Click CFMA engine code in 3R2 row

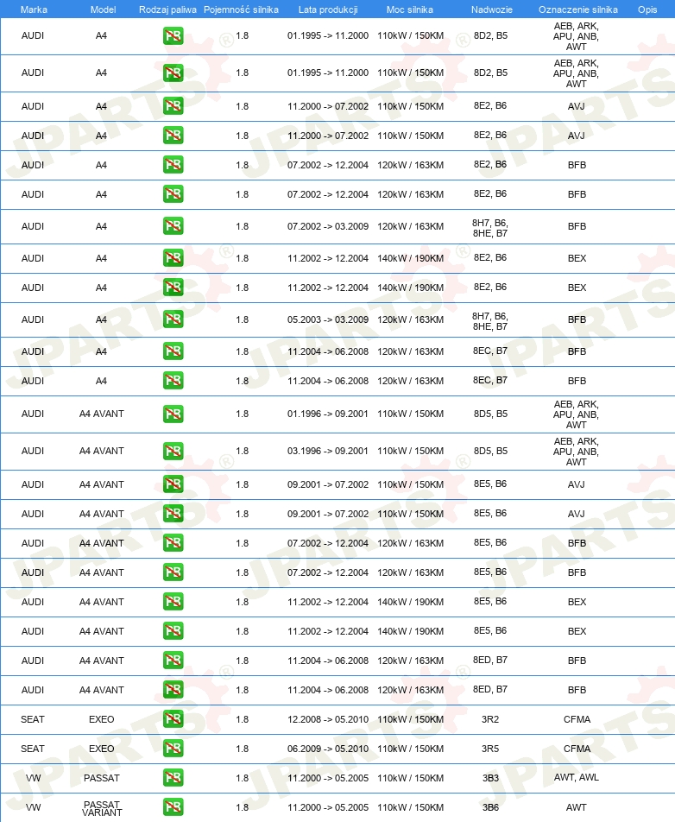click(577, 720)
